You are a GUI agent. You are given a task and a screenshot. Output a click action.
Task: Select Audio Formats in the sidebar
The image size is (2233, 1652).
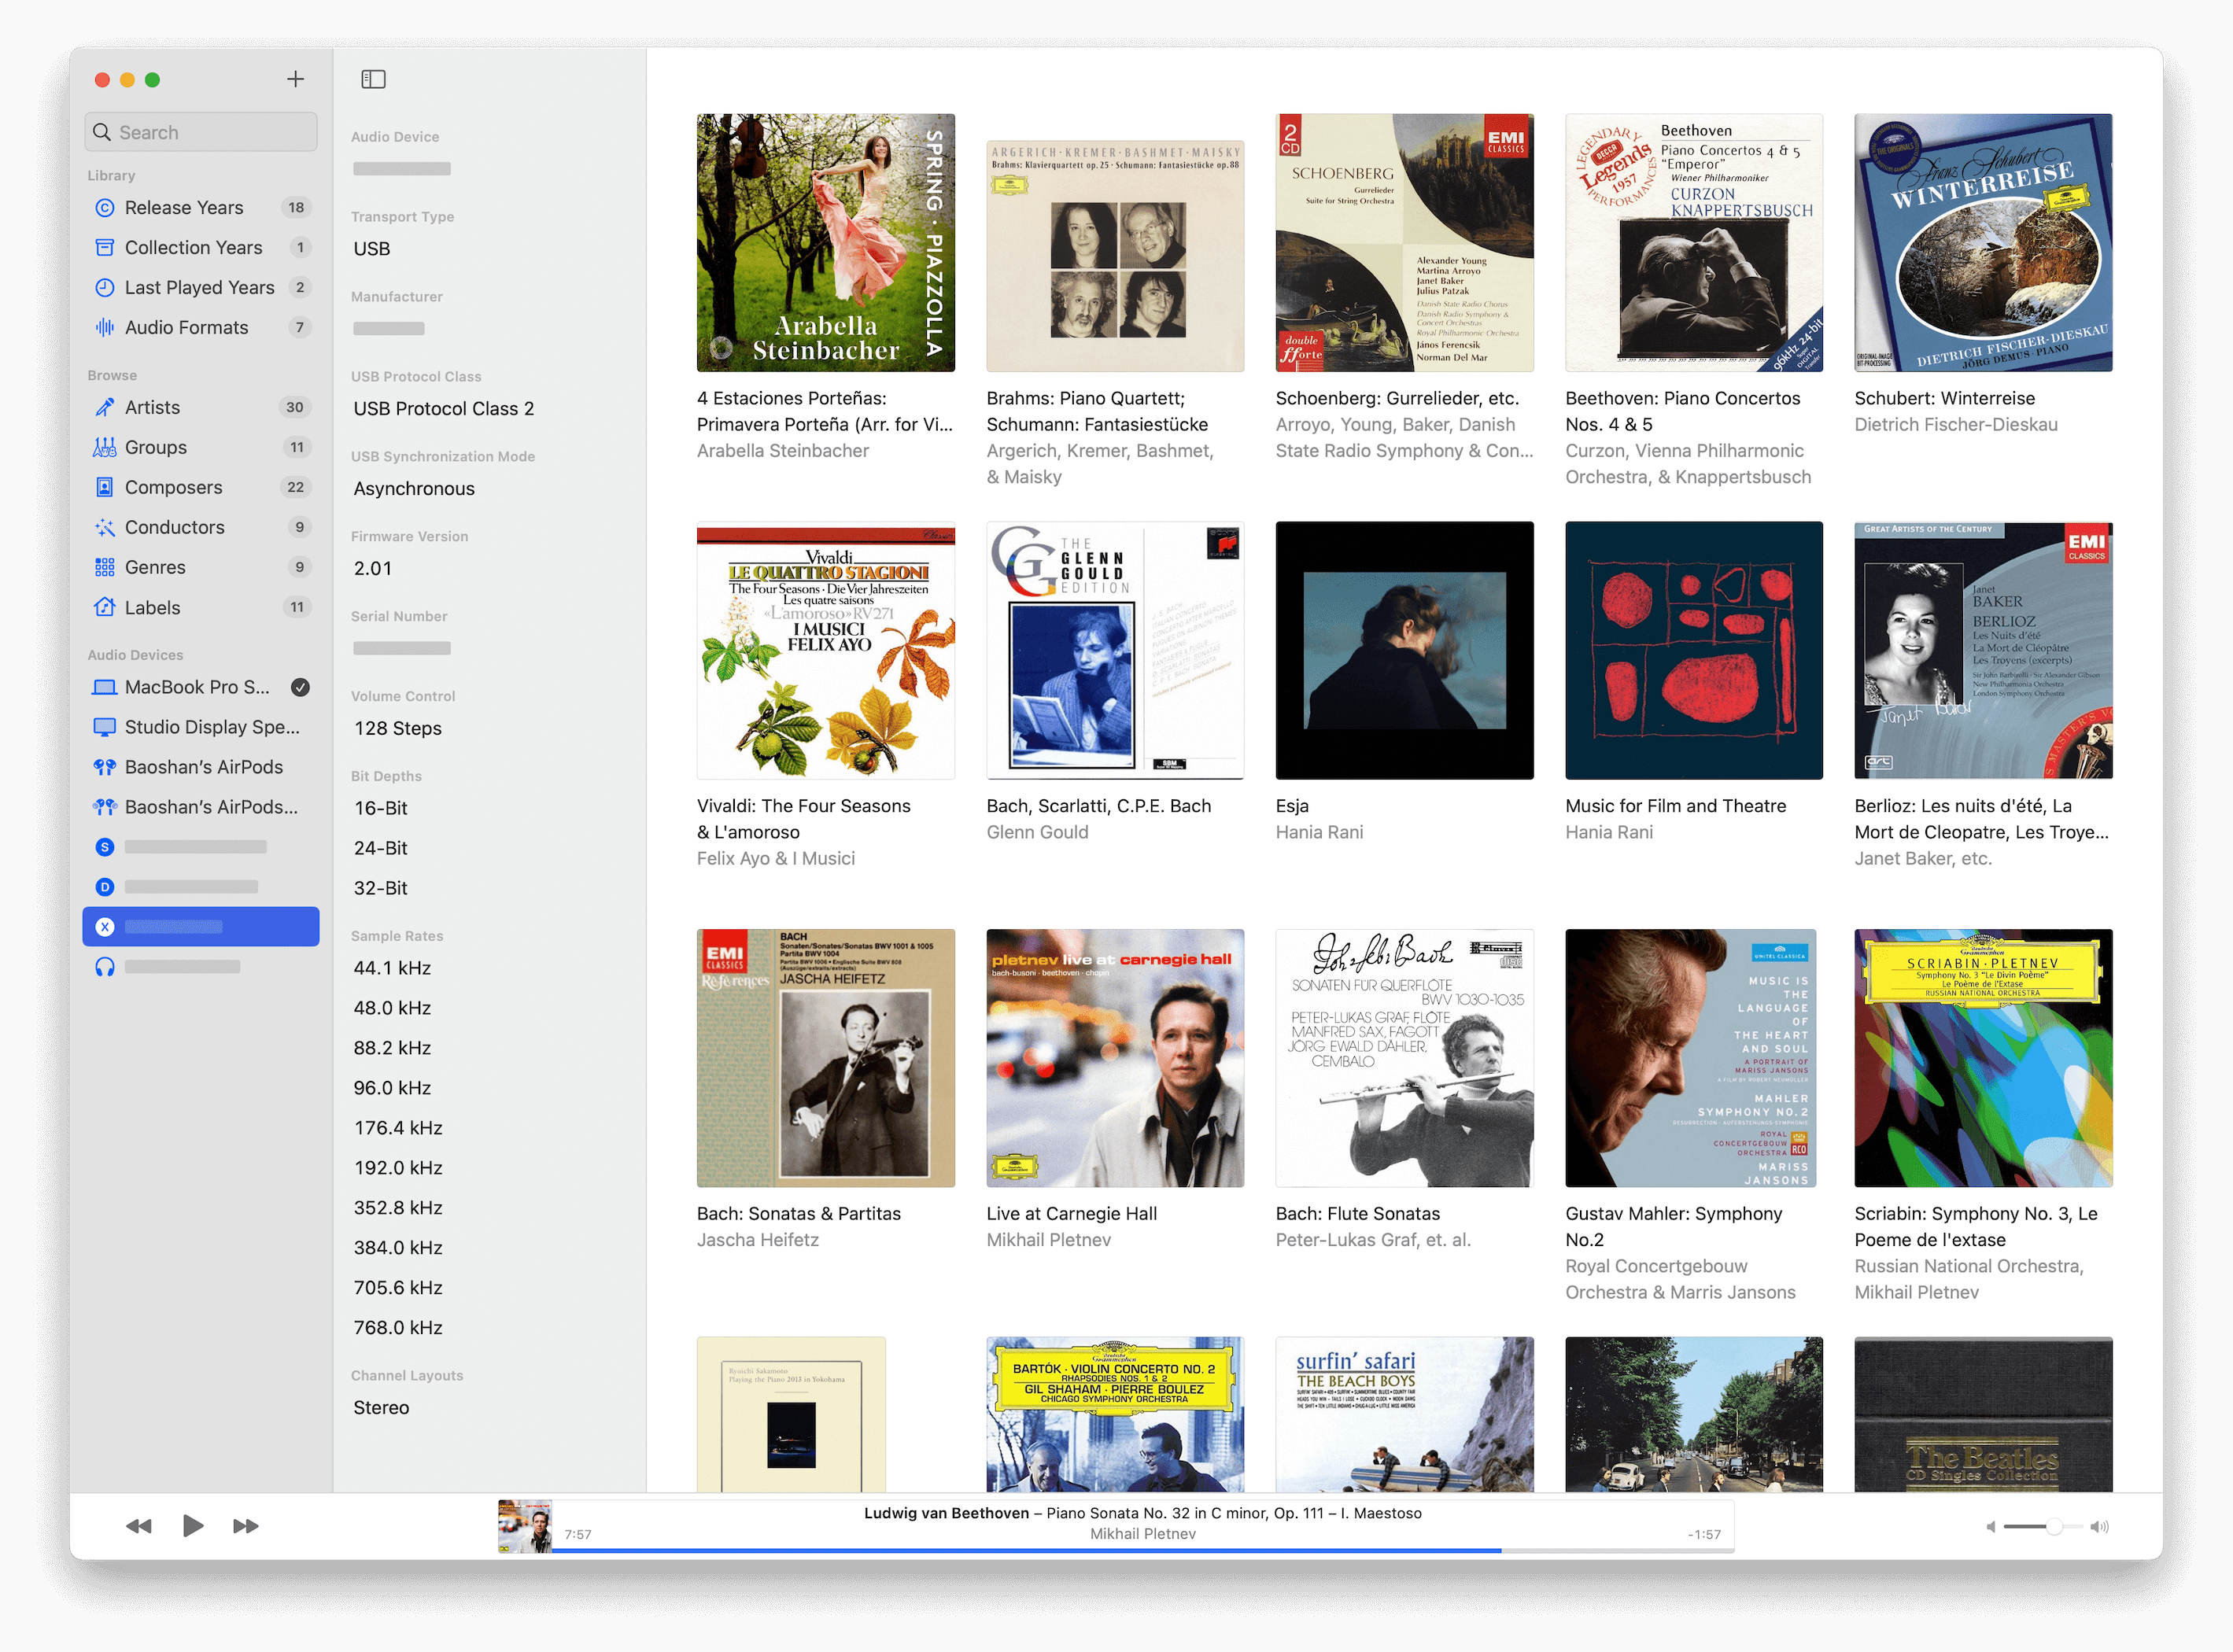tap(186, 328)
